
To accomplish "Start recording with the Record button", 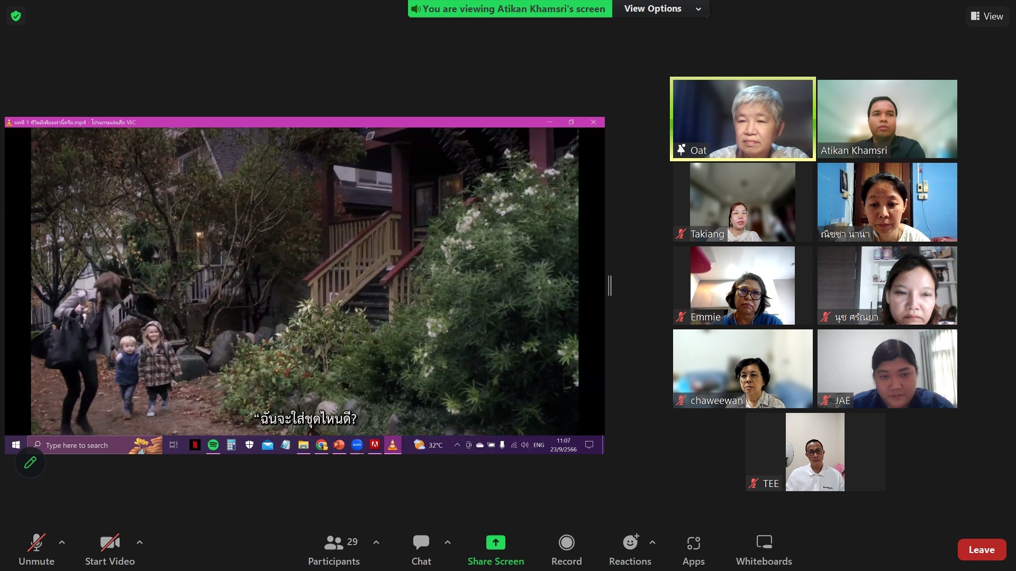I will [566, 550].
